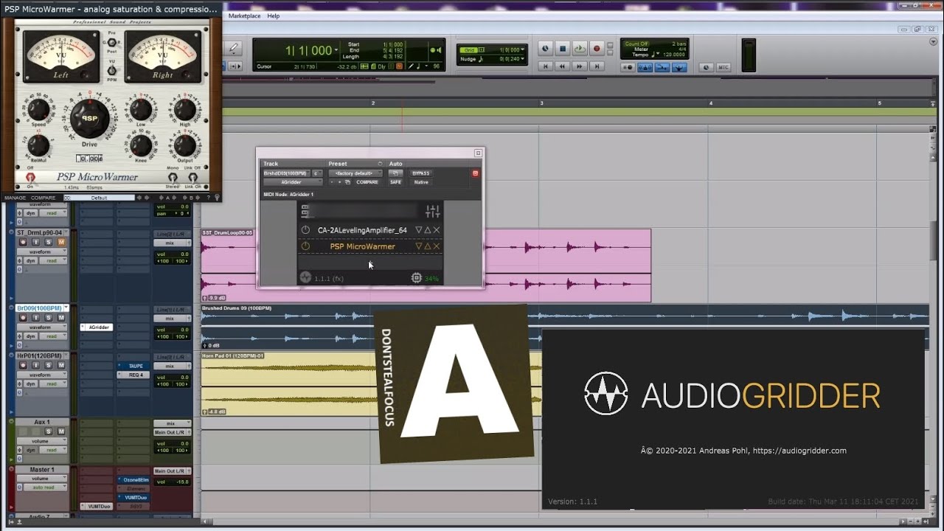Image resolution: width=944 pixels, height=531 pixels.
Task: Open the Grid value dropdown
Action: pos(522,50)
